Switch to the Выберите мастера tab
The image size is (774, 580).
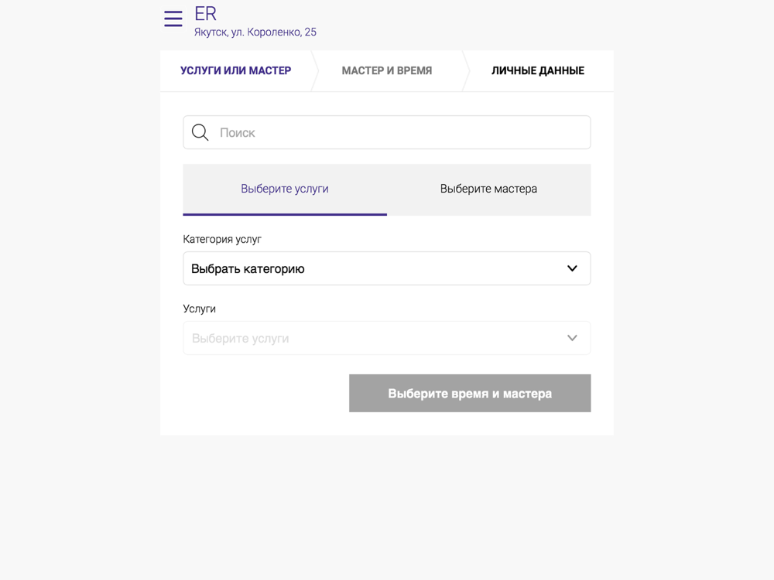(488, 189)
